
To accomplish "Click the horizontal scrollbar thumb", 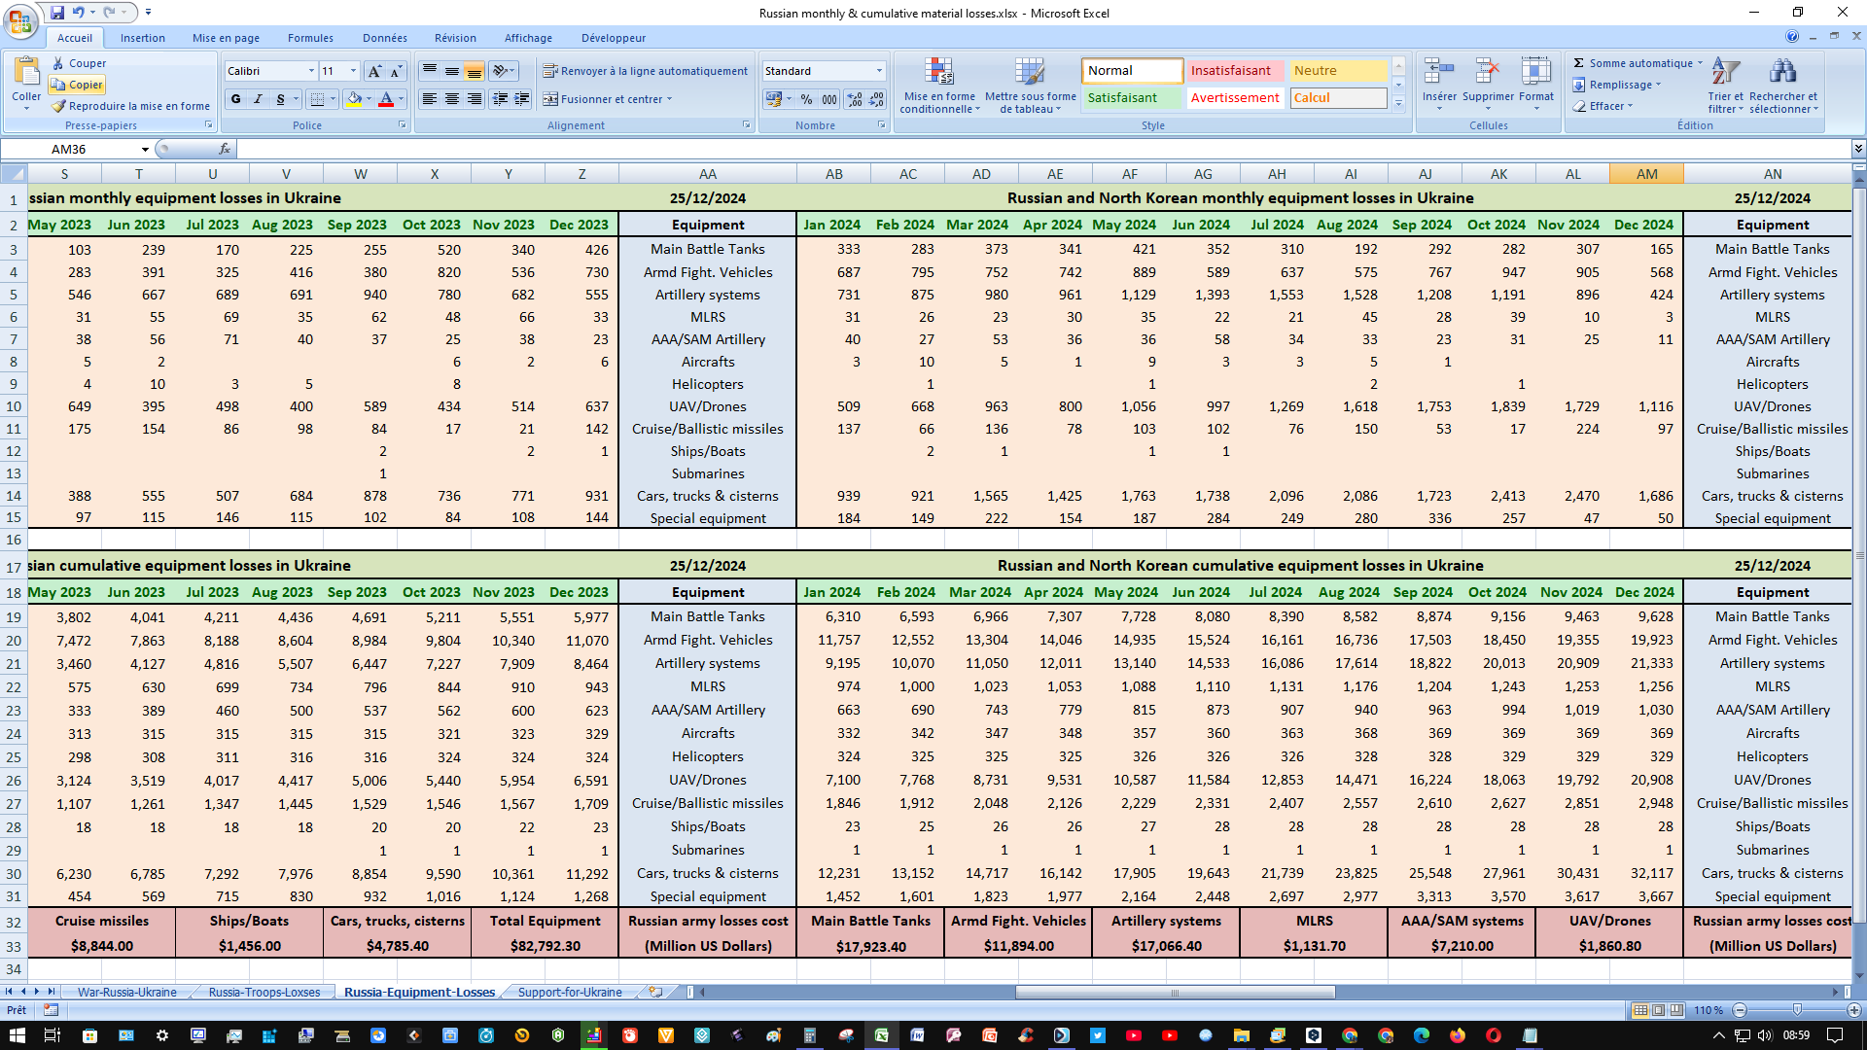I will click(x=1175, y=993).
